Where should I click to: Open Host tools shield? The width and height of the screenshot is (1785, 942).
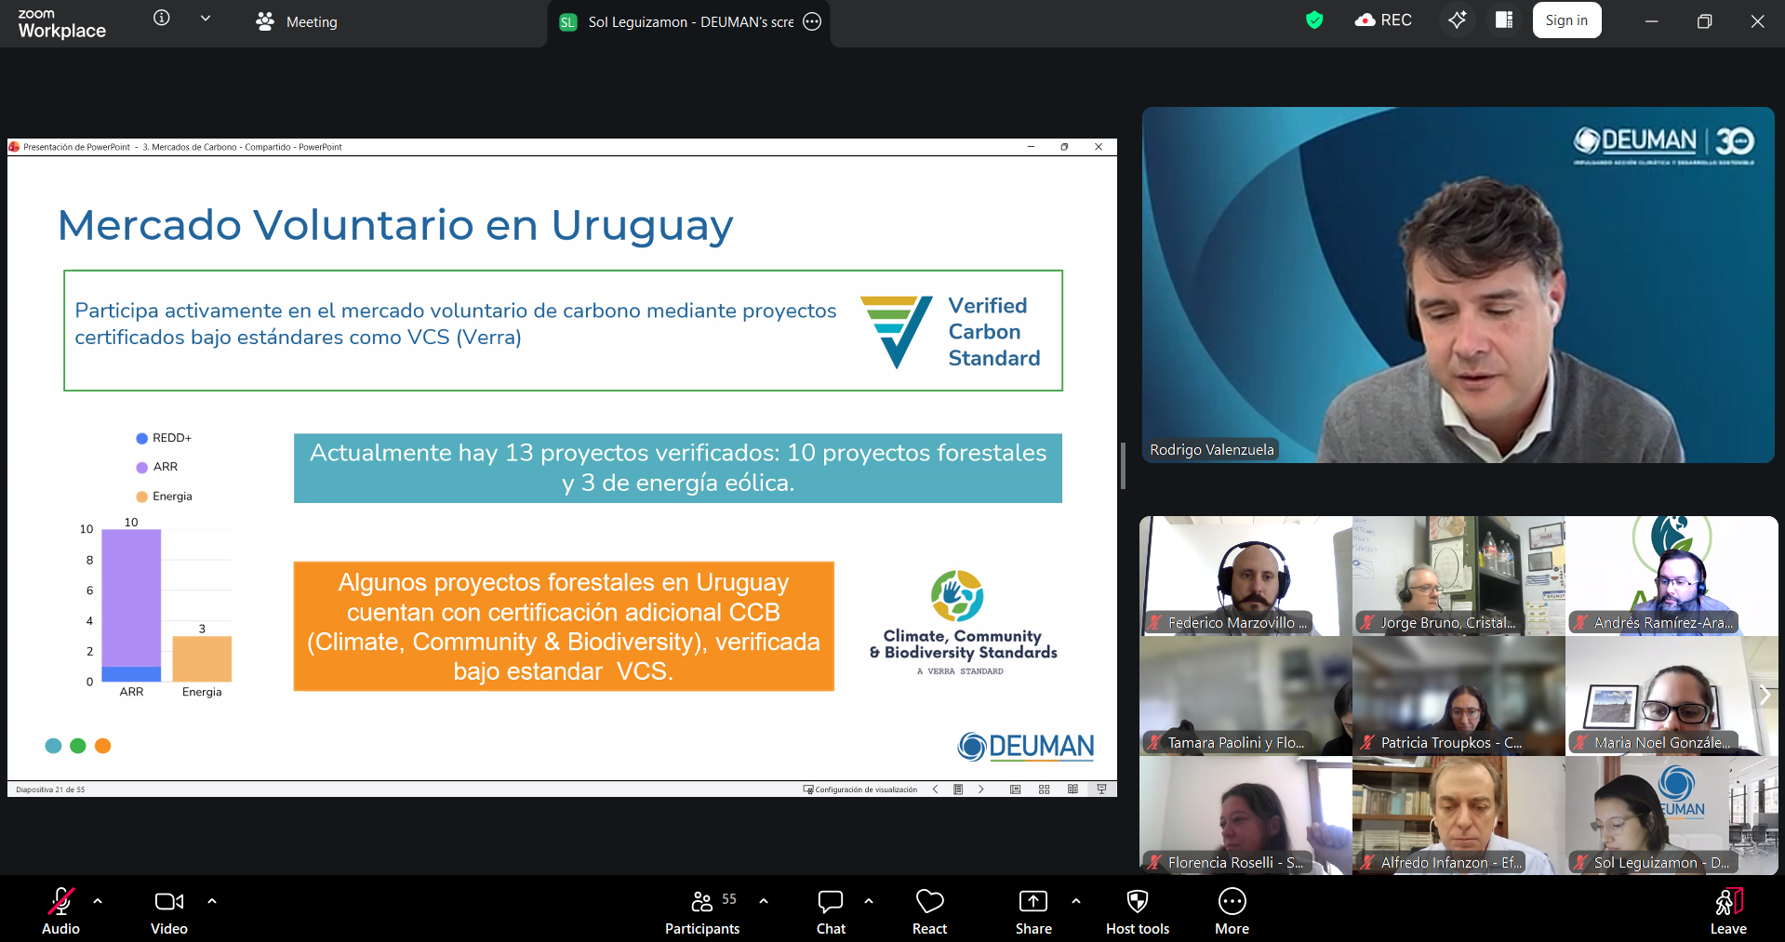pyautogui.click(x=1137, y=911)
